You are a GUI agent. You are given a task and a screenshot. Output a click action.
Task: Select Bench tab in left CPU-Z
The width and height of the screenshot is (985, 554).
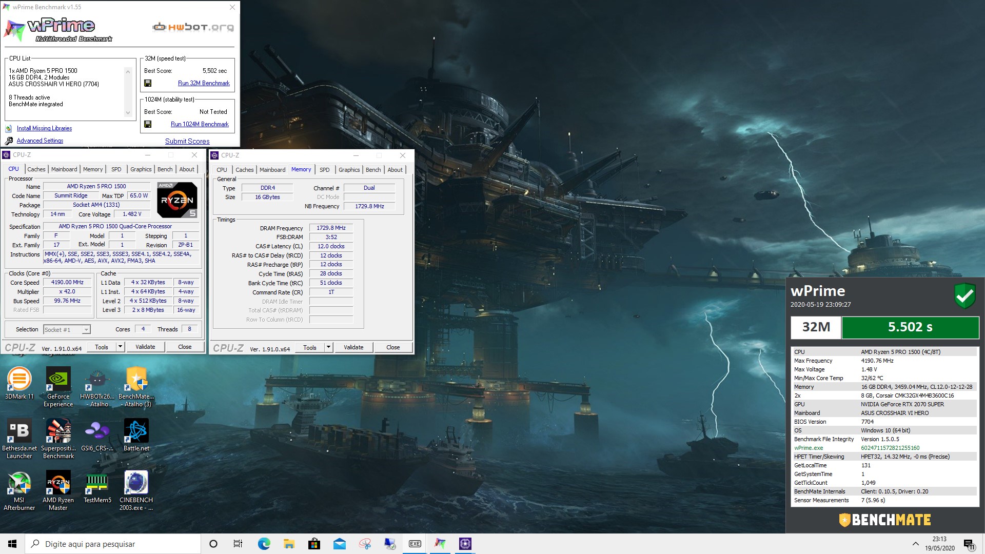(x=165, y=169)
